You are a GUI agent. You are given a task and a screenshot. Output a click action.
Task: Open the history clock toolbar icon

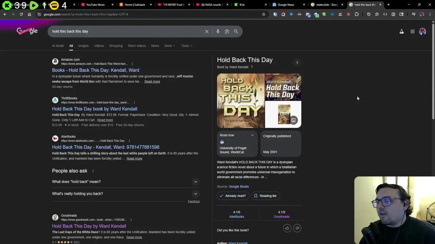(369, 14)
